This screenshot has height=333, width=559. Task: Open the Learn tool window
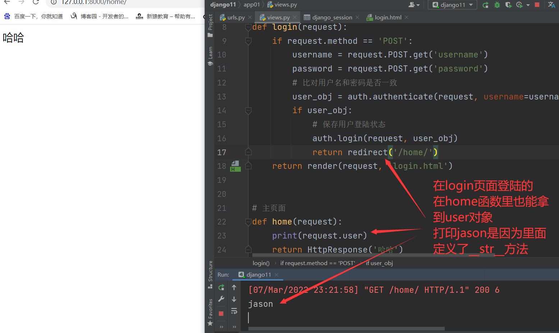(210, 56)
